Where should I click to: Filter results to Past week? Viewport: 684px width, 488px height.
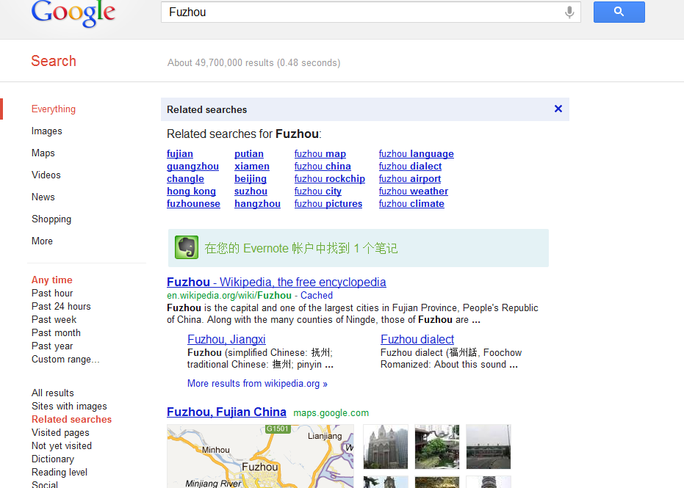[54, 319]
